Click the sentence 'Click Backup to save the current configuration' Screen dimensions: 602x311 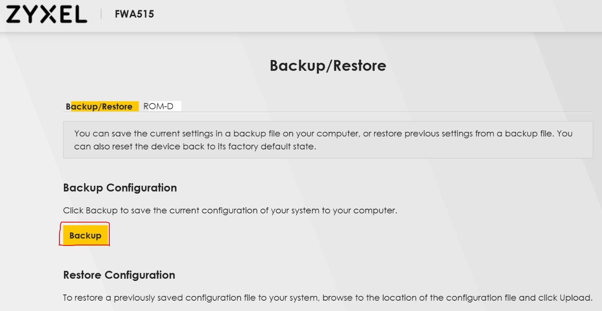coord(230,210)
